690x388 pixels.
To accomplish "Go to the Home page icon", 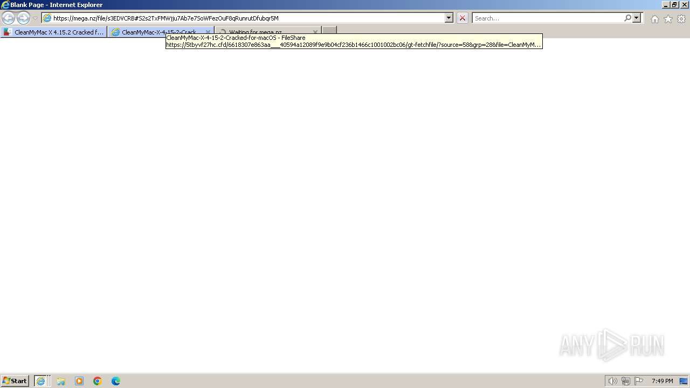I will pos(654,19).
